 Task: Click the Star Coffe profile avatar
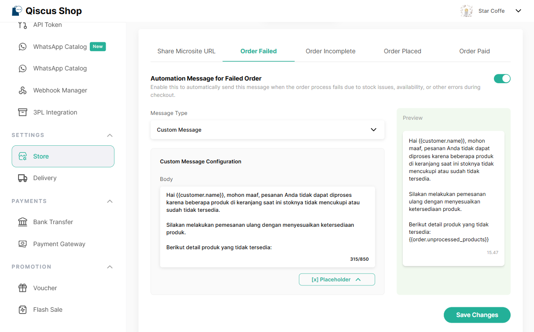tap(466, 11)
